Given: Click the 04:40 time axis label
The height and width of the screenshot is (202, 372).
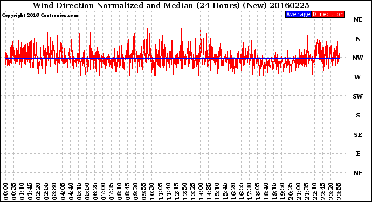Looking at the screenshot, I should point(71,191).
